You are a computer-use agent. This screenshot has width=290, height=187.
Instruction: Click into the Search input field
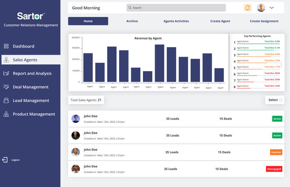(x=176, y=7)
